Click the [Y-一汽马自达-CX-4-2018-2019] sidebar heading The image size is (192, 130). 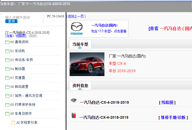pos(27,33)
